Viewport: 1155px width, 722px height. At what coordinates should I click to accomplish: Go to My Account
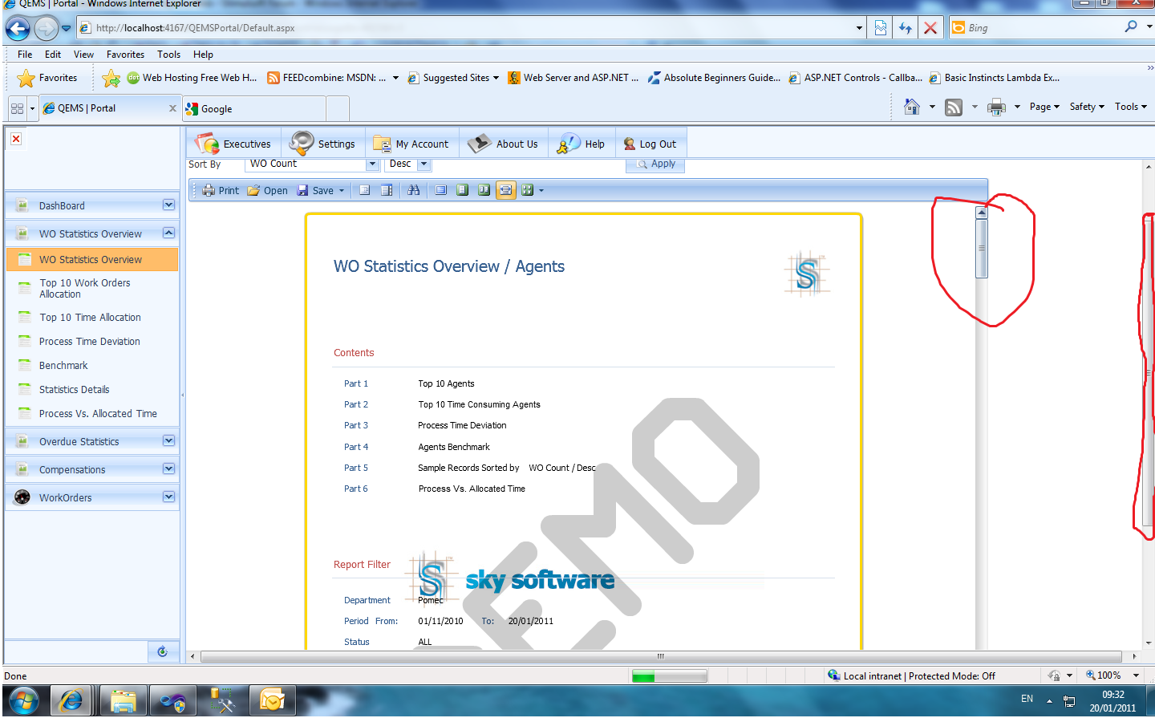412,144
